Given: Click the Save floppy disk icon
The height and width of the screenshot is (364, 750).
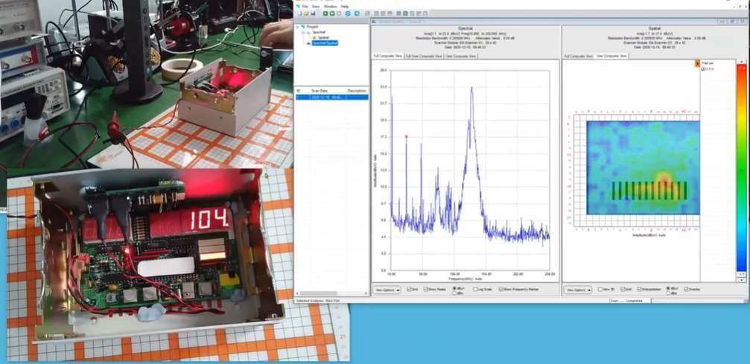Looking at the screenshot, I should tap(313, 13).
